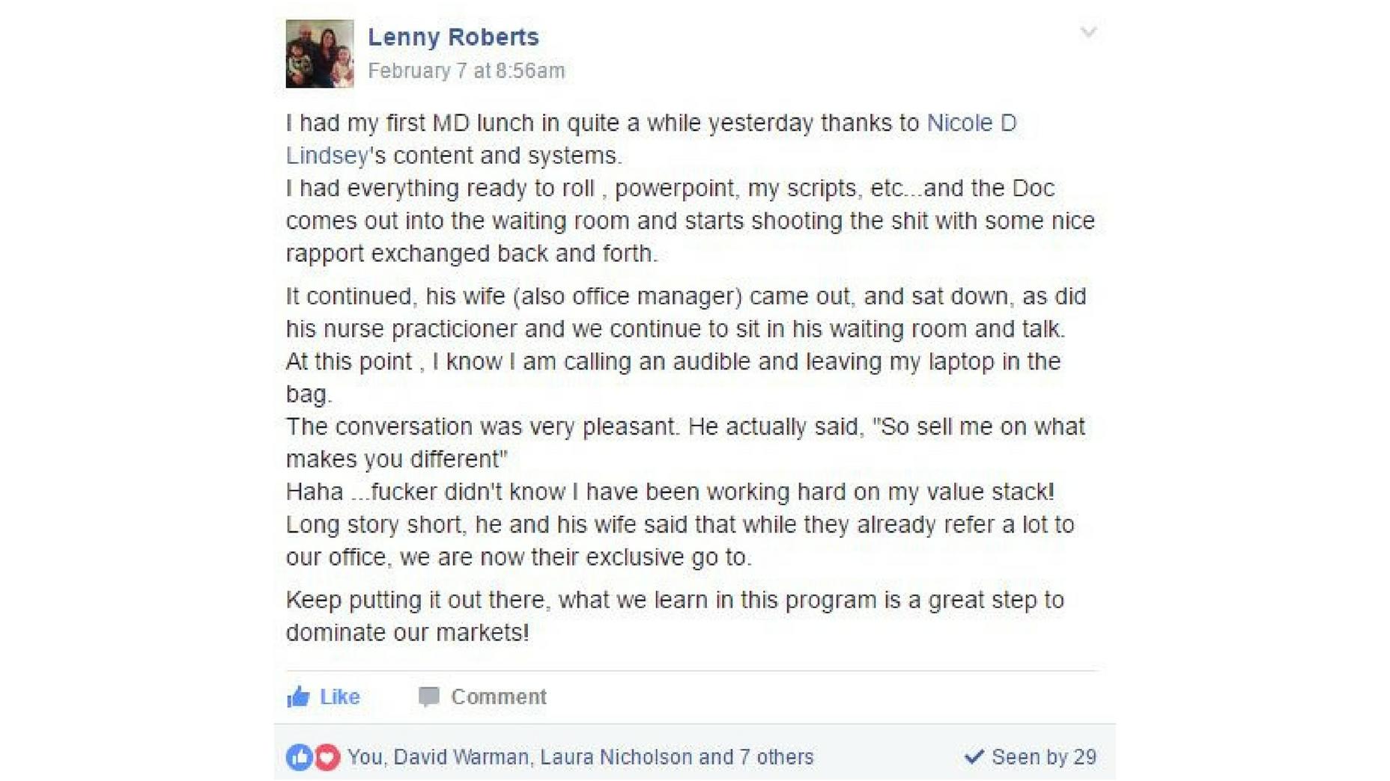Click David Warman in the reactions list
Image resolution: width=1390 pixels, height=781 pixels.
[461, 757]
